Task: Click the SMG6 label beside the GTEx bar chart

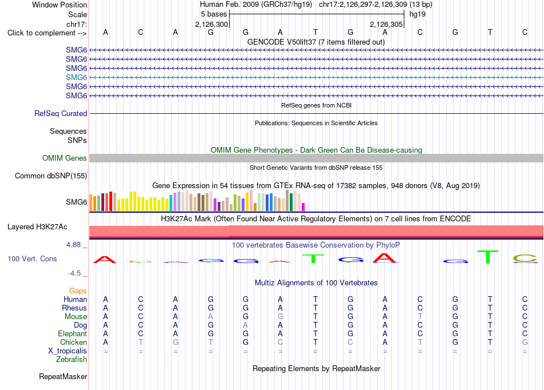Action: 76,202
